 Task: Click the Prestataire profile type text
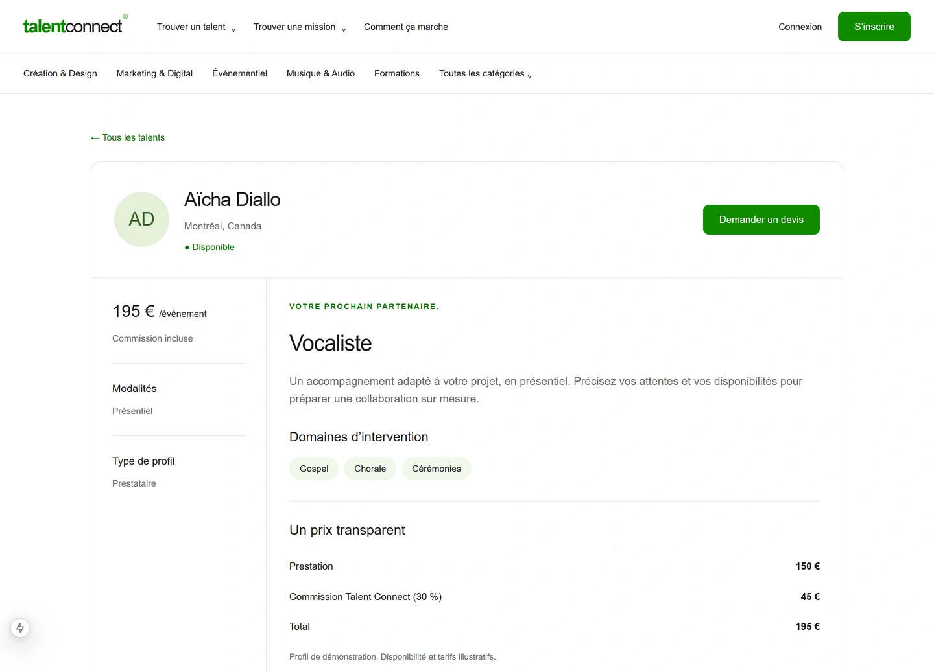[x=134, y=483]
